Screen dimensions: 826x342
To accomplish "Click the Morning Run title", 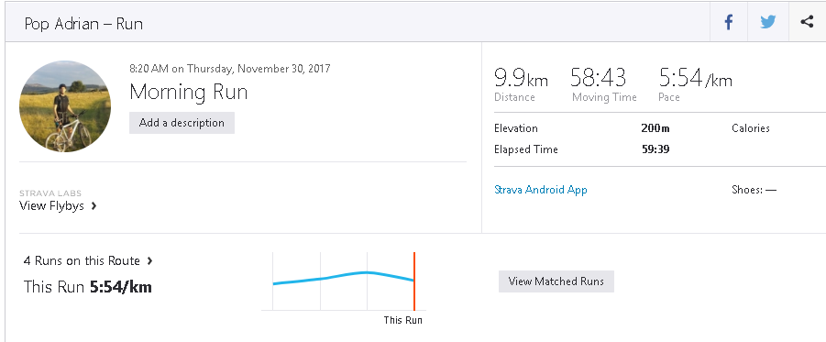I will click(x=189, y=93).
